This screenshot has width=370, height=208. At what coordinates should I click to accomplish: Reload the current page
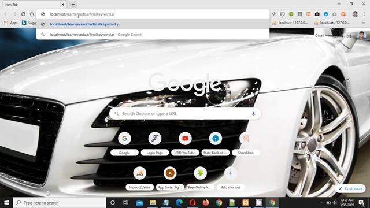[23, 14]
